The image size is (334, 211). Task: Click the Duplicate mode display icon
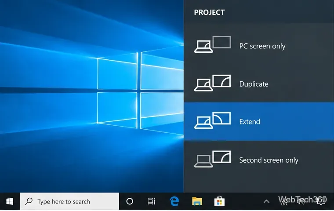[x=212, y=83]
